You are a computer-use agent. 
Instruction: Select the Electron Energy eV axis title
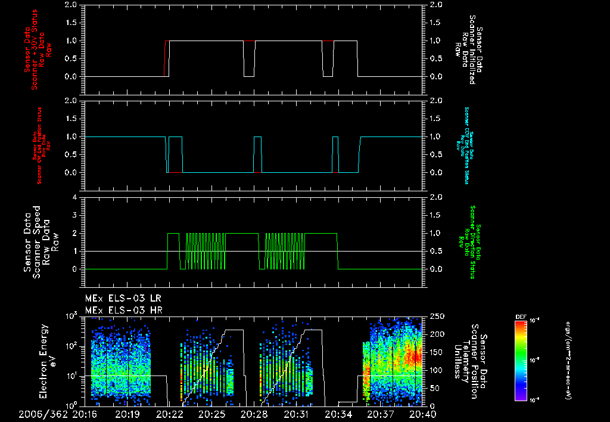click(48, 361)
